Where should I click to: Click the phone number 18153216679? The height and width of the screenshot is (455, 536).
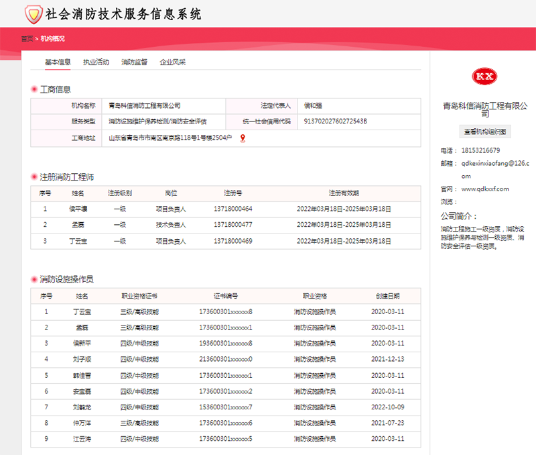pos(480,150)
